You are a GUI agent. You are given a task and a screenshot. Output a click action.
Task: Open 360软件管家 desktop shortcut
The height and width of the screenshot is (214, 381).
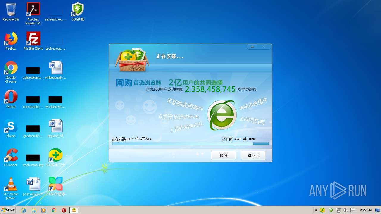coord(55,187)
